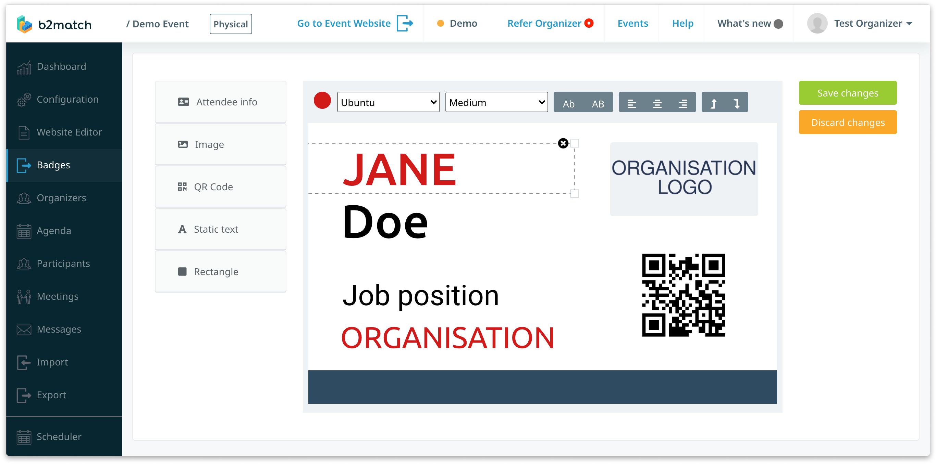Go to Website Editor

[64, 132]
